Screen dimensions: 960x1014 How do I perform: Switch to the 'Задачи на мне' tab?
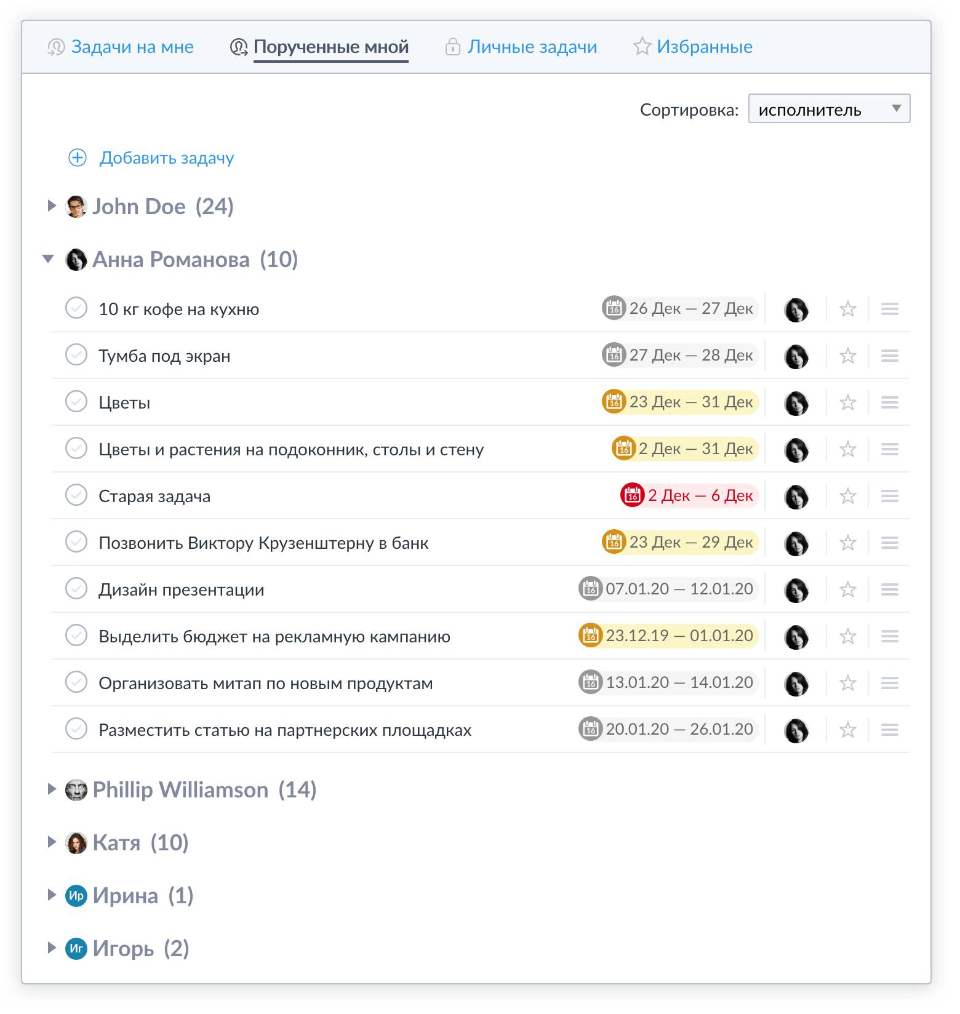pyautogui.click(x=132, y=47)
